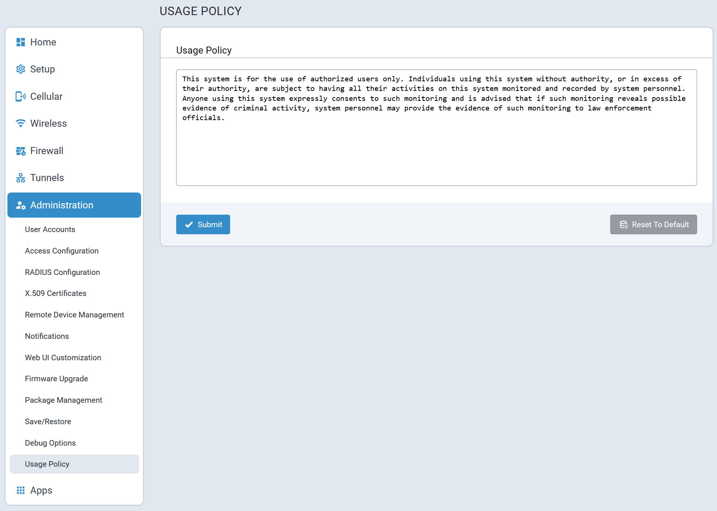Viewport: 717px width, 511px height.
Task: Click the Setup gear icon
Action: click(x=21, y=69)
